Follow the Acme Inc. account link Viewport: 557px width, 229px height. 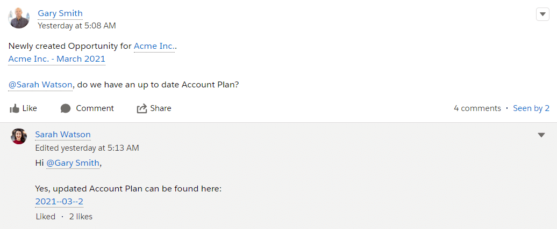point(154,46)
